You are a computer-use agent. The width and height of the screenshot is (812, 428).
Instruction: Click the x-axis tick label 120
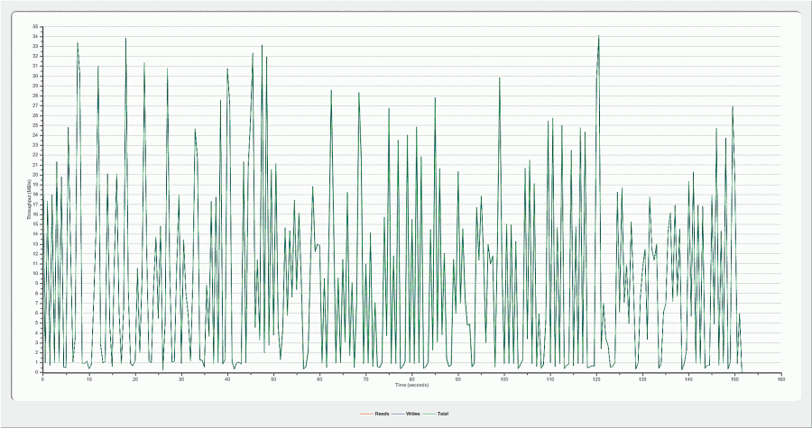point(596,378)
